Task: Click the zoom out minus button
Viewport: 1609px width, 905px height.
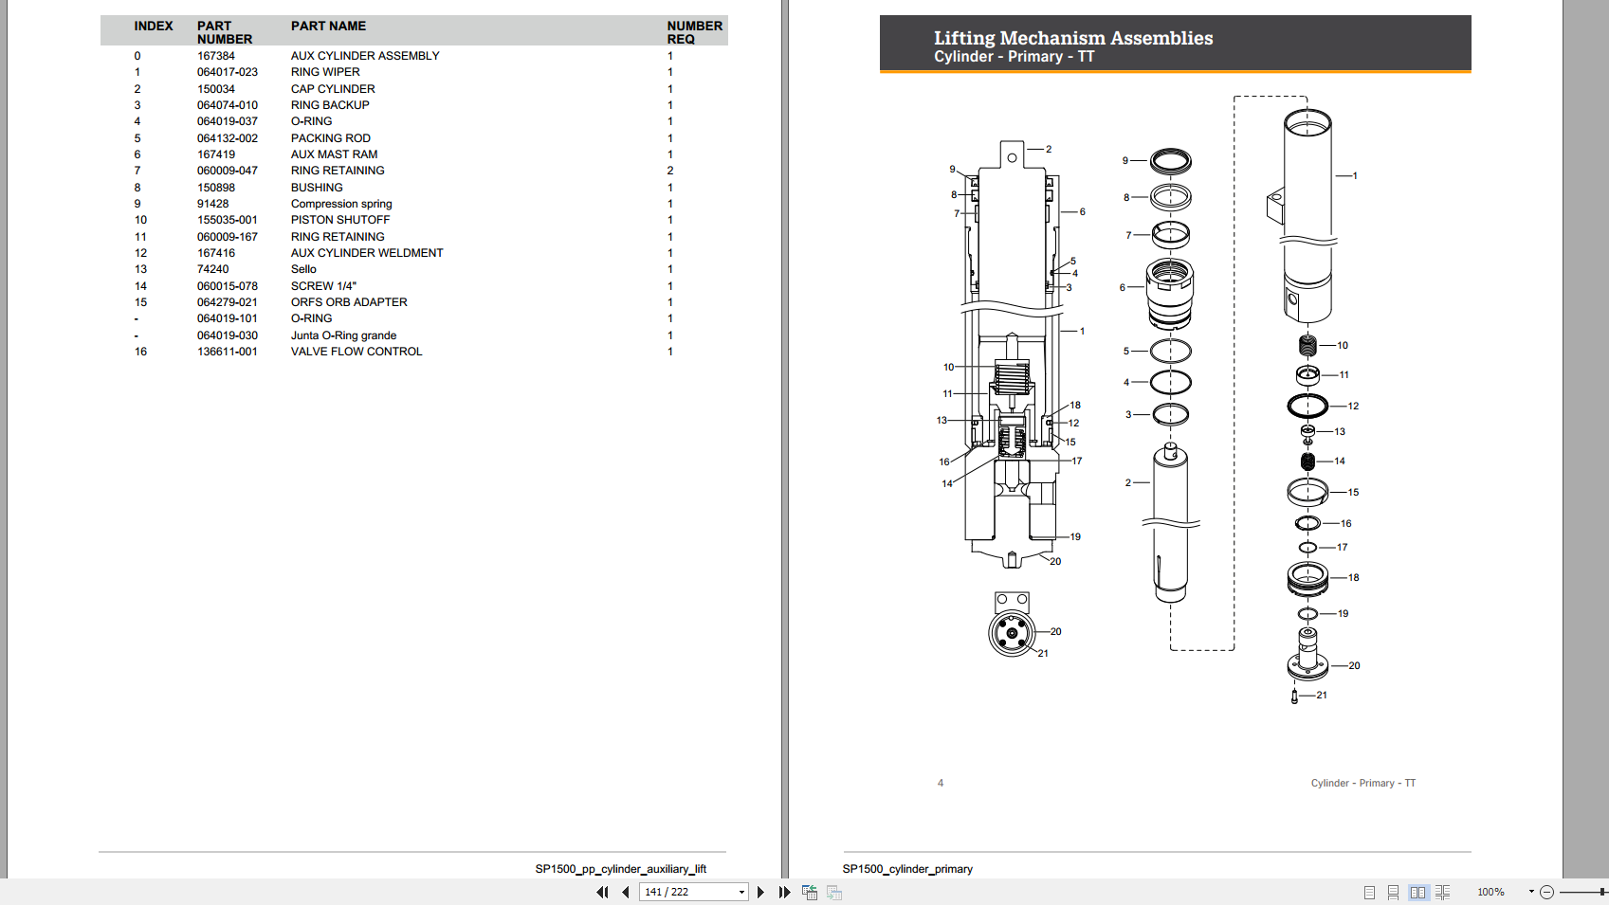Action: 1547,892
